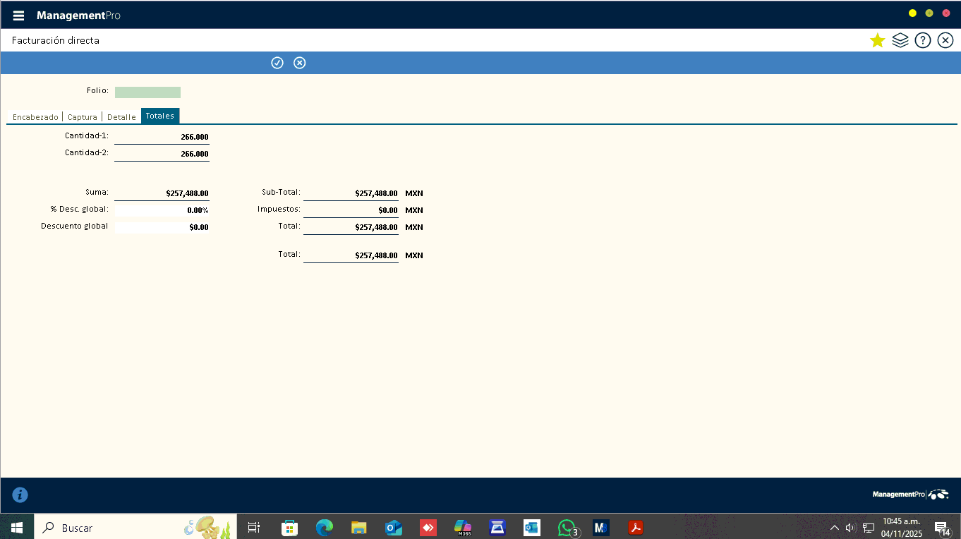Switch to the Captura tab
The width and height of the screenshot is (961, 539).
(83, 117)
